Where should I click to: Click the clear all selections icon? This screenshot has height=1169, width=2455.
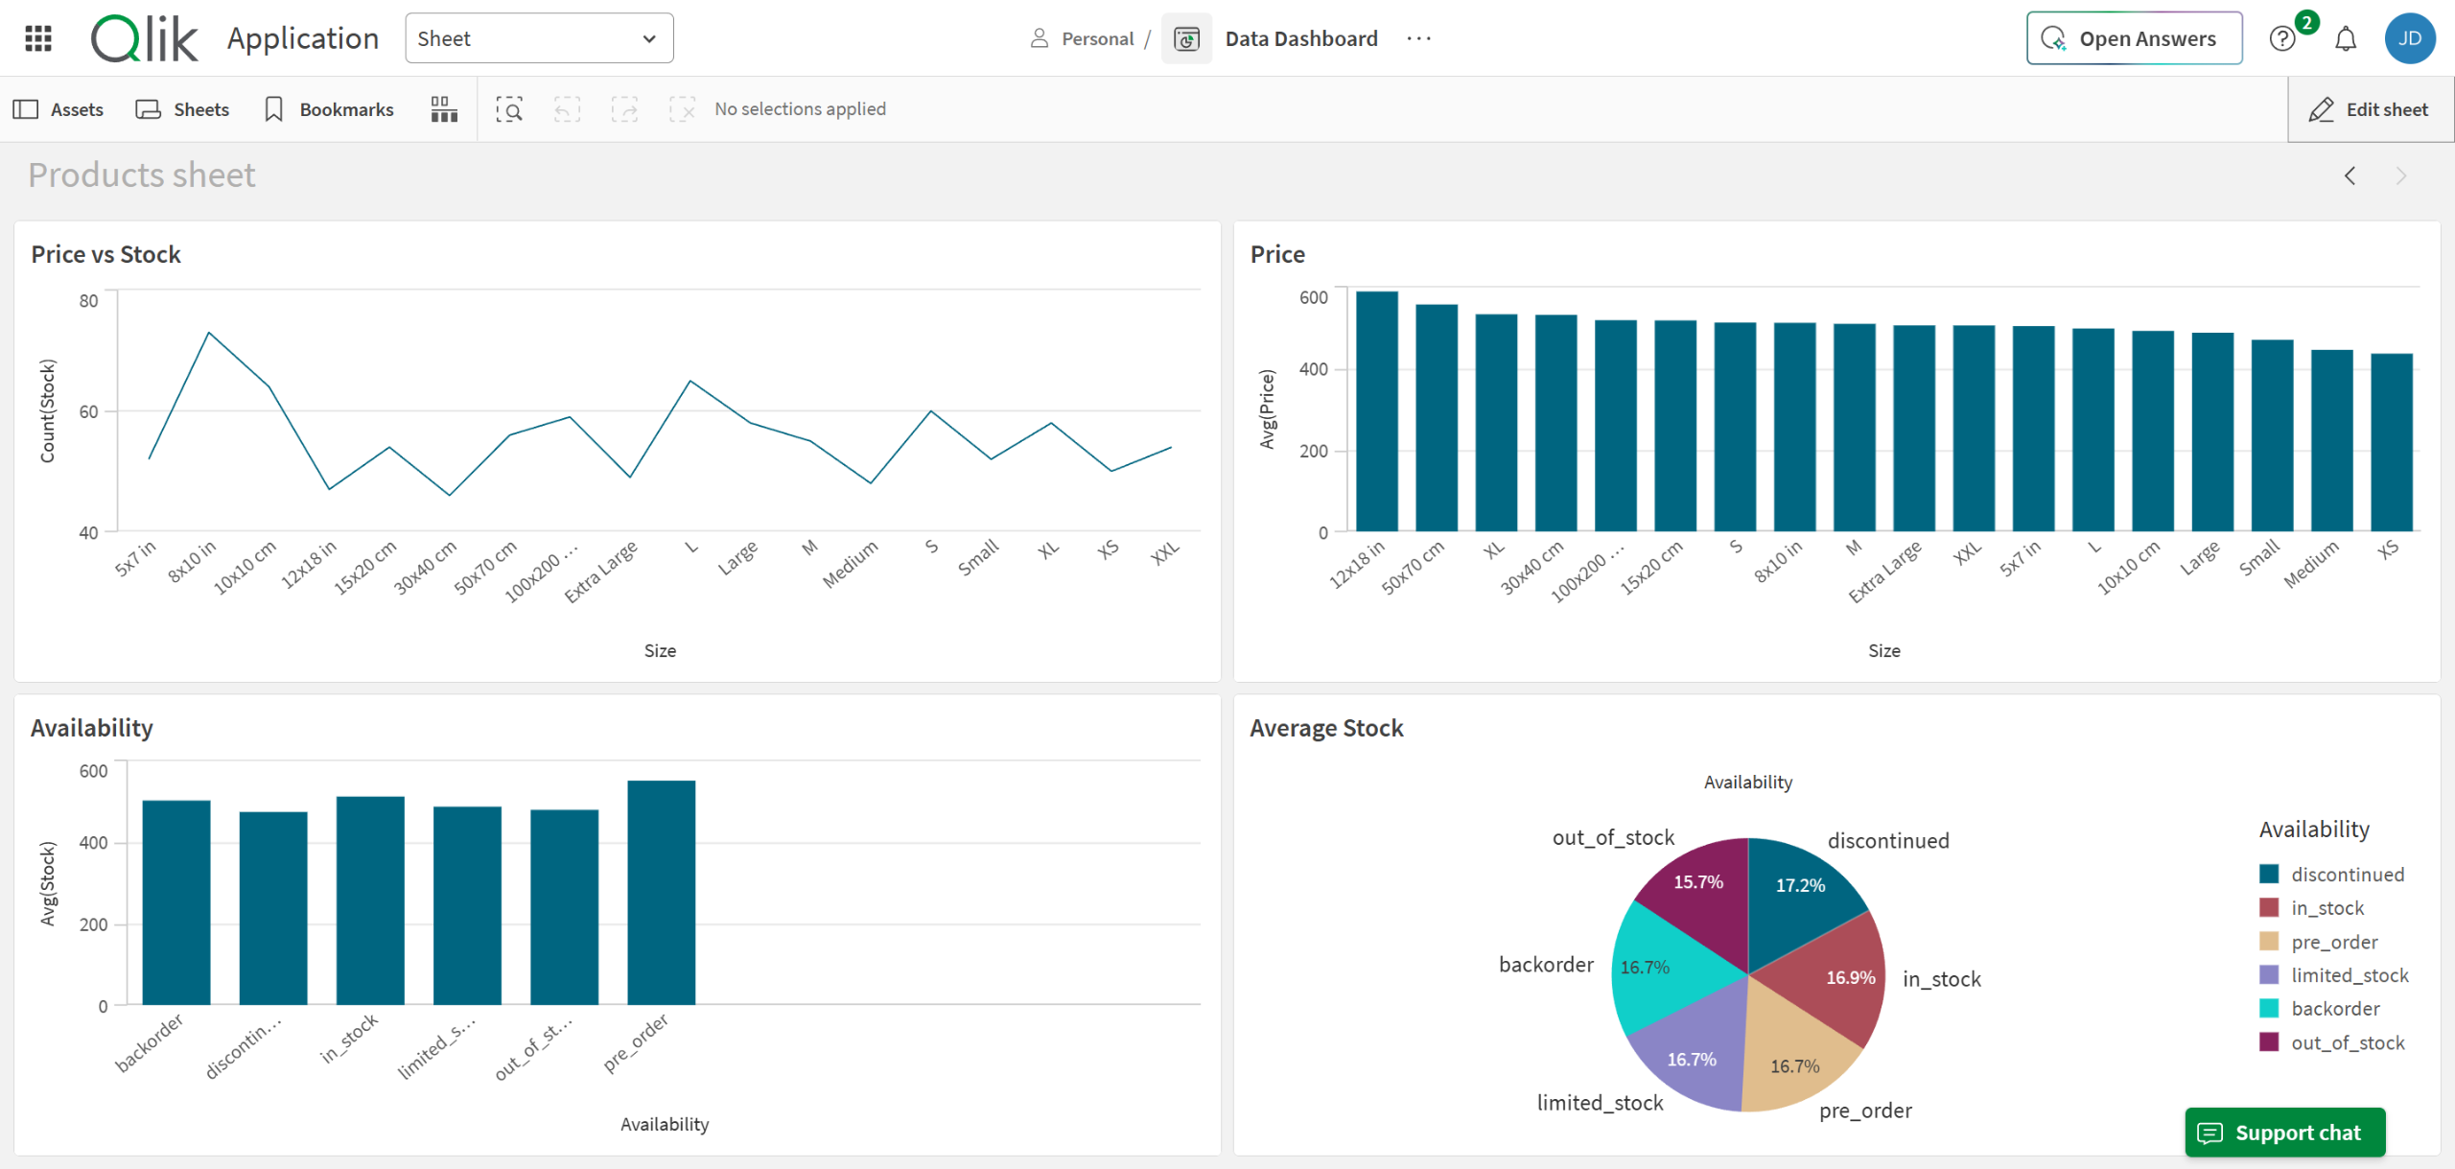[x=682, y=109]
